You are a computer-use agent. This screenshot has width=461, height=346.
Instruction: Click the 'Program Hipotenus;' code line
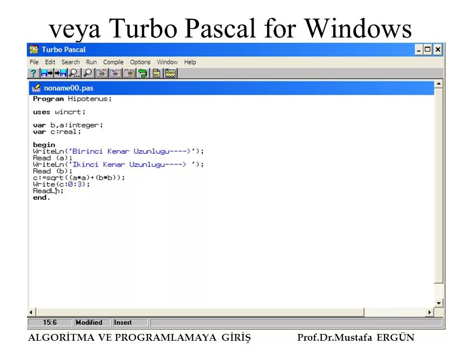[73, 99]
